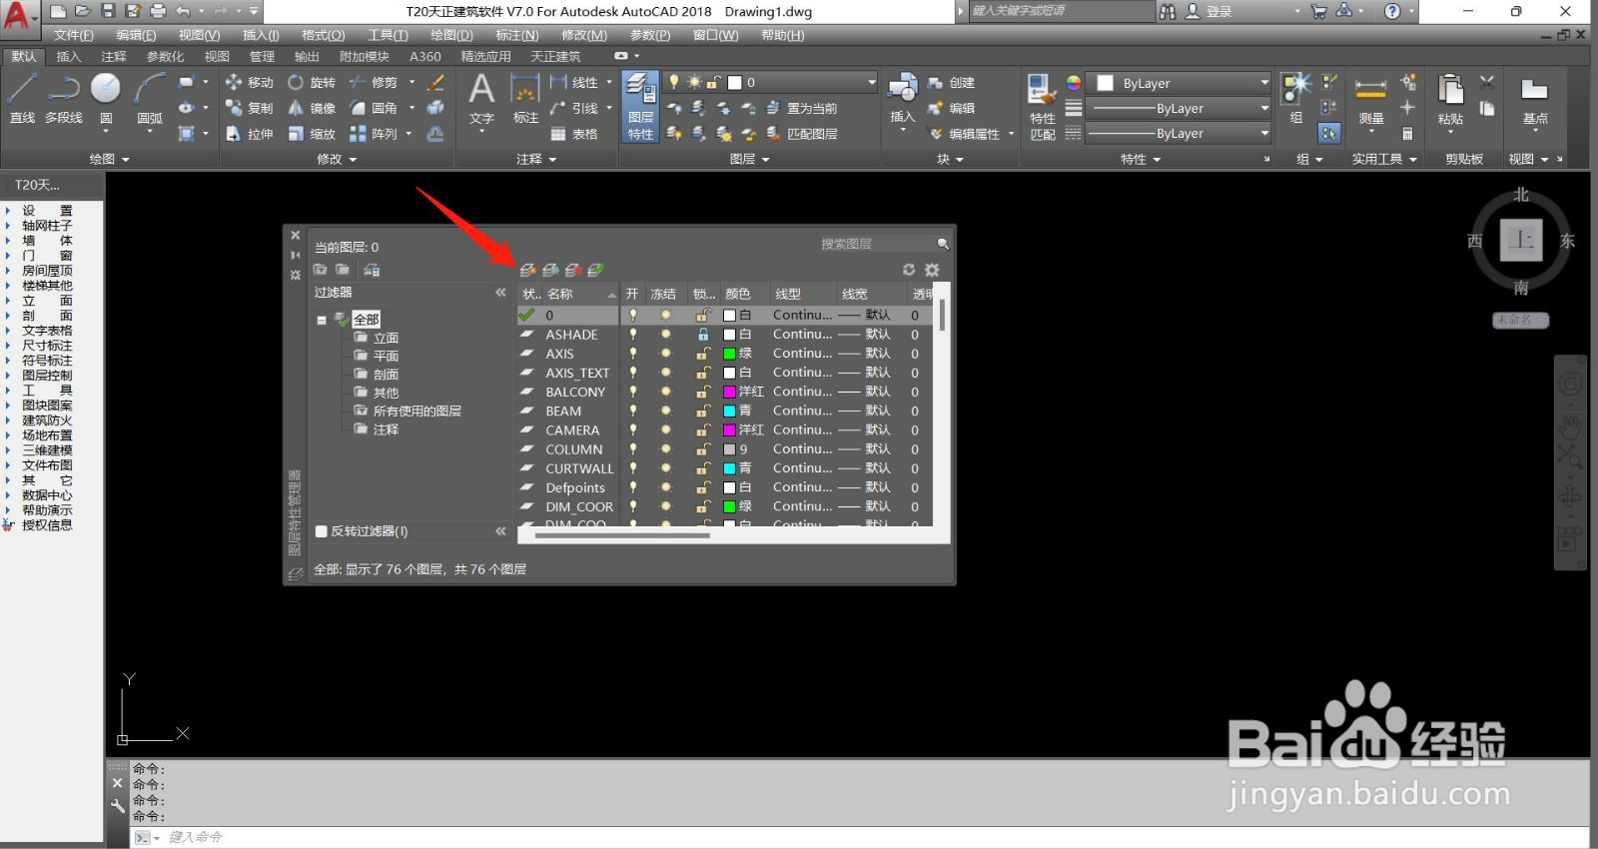Screen dimensions: 1598x849
Task: Switch to the 天正建筑 ribbon tab
Action: click(555, 56)
